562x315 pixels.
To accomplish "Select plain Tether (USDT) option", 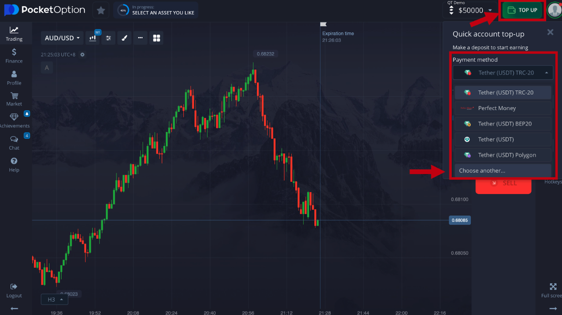I will click(x=503, y=139).
